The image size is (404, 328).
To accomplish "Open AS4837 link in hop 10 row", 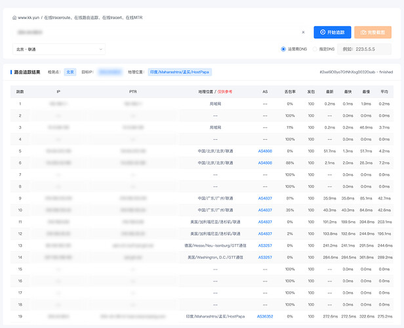I will (x=265, y=211).
